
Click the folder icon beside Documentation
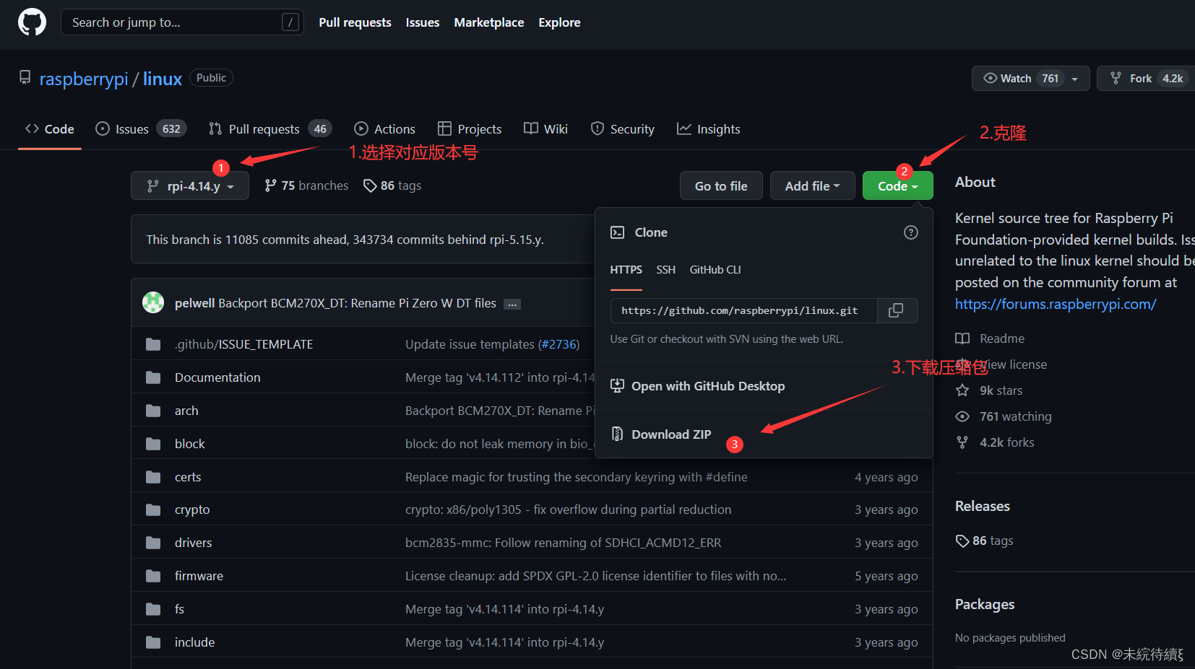[153, 377]
